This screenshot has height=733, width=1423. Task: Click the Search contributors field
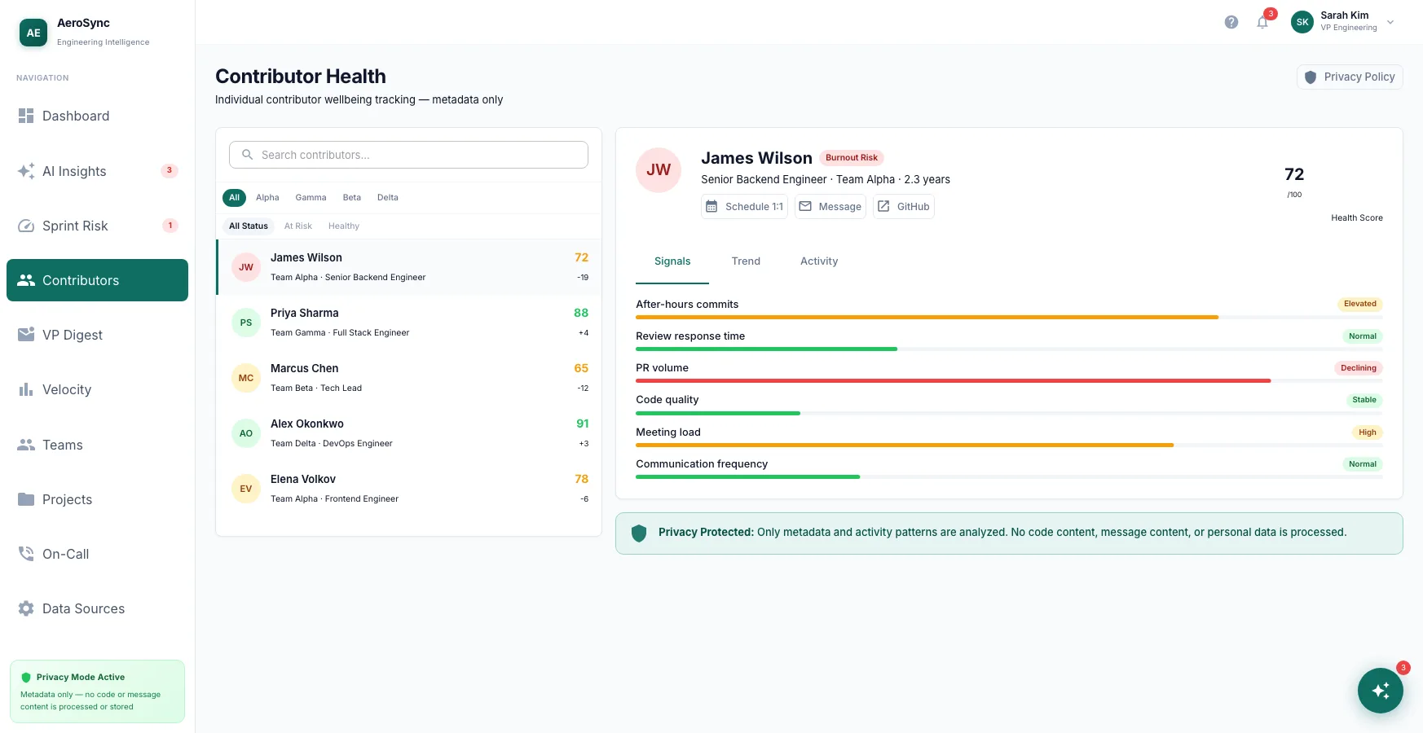pos(408,155)
